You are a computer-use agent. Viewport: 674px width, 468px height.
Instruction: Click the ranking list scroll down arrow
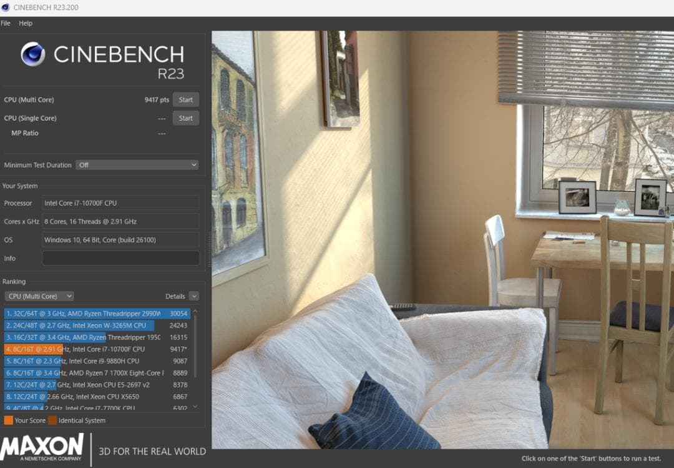[195, 406]
